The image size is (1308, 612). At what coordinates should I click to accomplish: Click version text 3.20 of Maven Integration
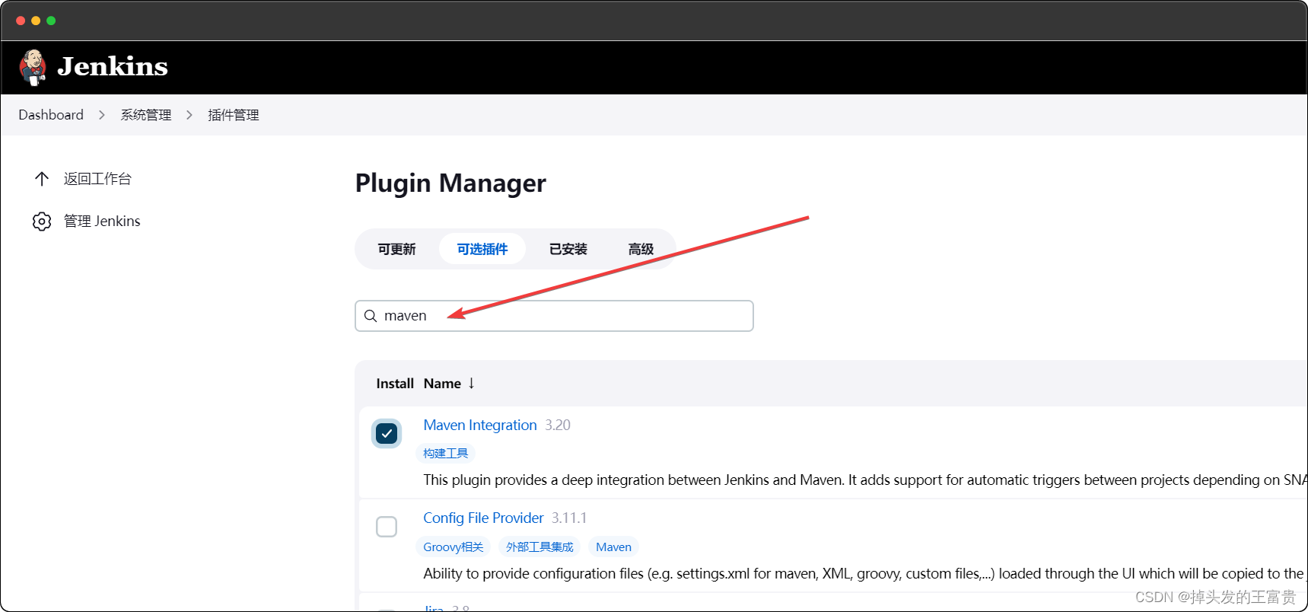point(558,426)
